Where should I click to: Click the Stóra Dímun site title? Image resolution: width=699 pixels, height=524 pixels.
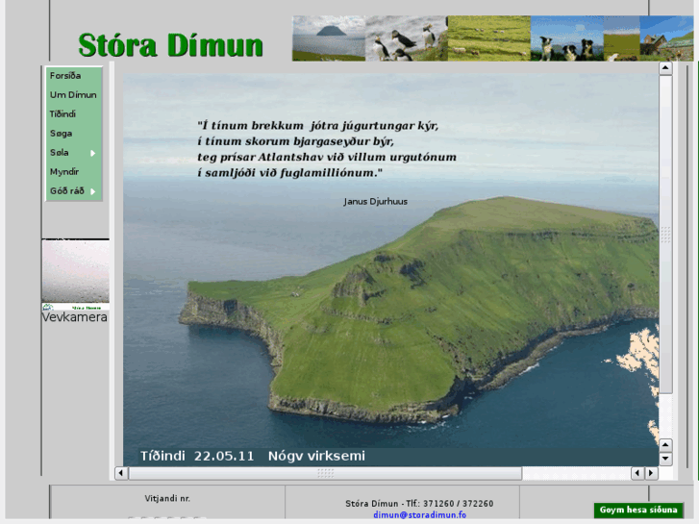pyautogui.click(x=171, y=45)
